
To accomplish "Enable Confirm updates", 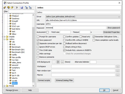I will point(64,37).
